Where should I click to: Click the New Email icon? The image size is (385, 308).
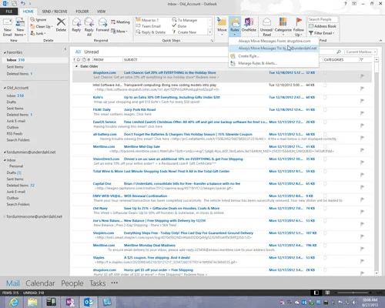tap(8, 22)
